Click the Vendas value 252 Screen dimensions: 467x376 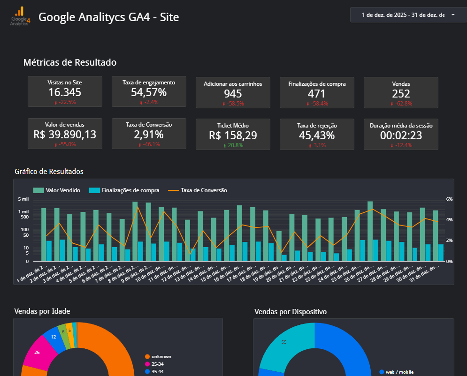coord(401,94)
